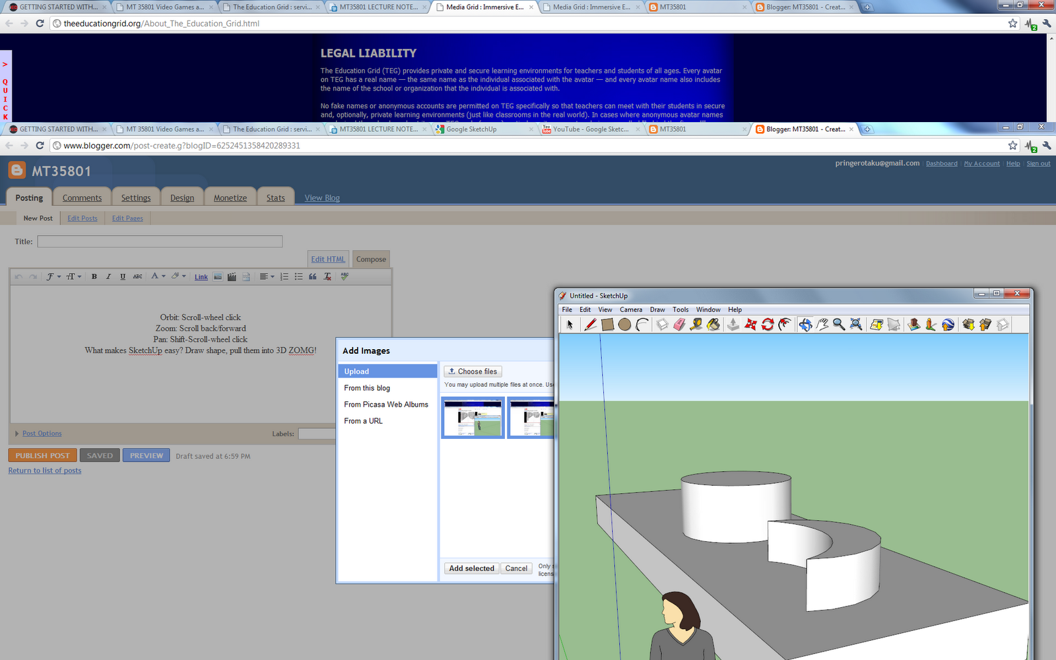The height and width of the screenshot is (660, 1056).
Task: Expand the Post Options section
Action: (x=41, y=434)
